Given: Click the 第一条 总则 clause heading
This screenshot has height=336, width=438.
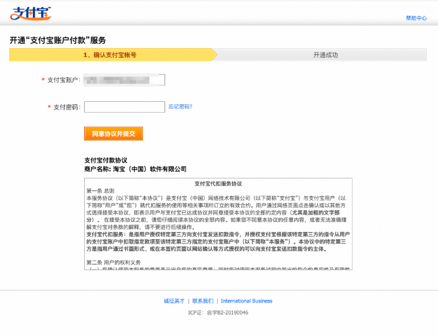Looking at the screenshot, I should (x=100, y=191).
